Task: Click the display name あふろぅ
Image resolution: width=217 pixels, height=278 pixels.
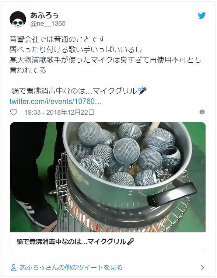Action: (x=44, y=15)
